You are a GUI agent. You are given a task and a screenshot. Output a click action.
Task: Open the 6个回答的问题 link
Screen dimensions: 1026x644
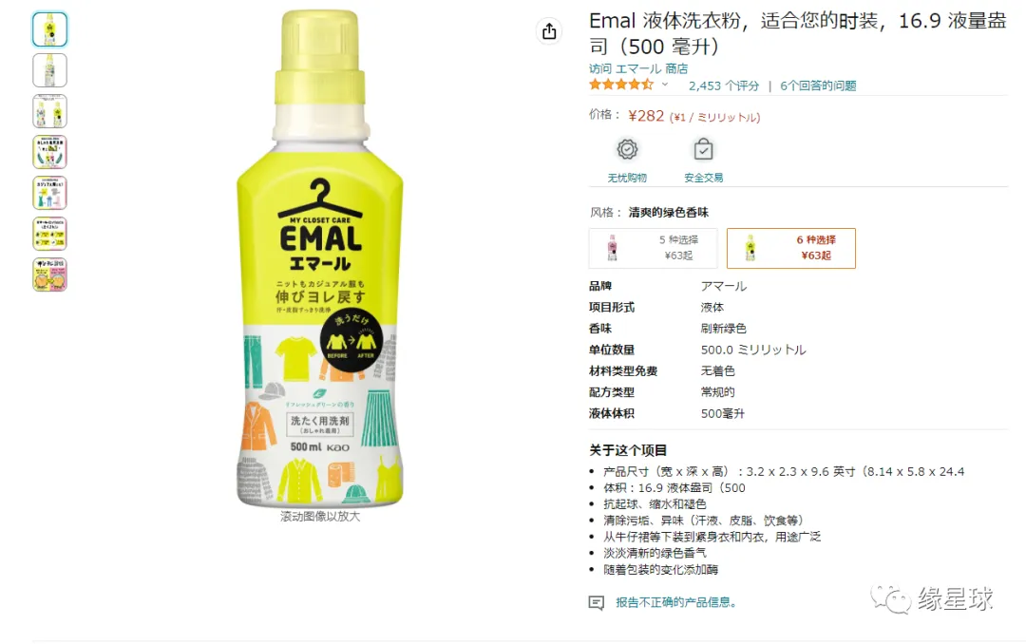[818, 85]
